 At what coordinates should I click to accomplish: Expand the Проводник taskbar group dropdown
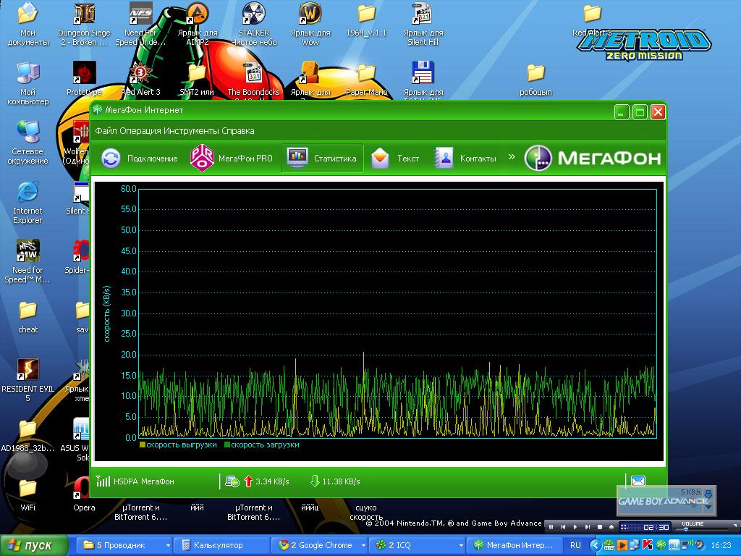click(168, 545)
